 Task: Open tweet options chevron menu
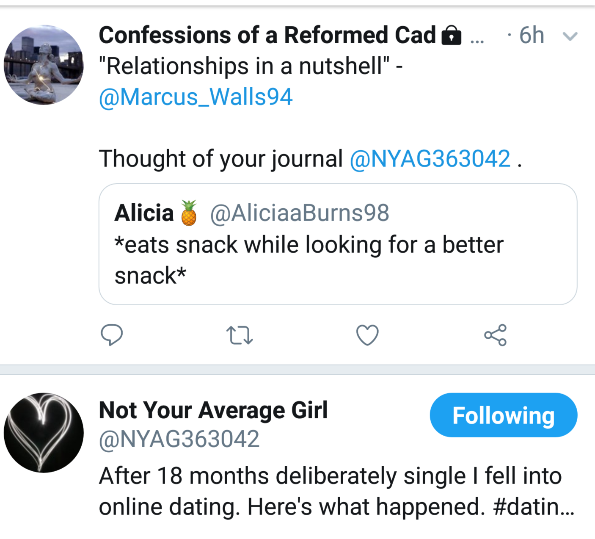(570, 36)
